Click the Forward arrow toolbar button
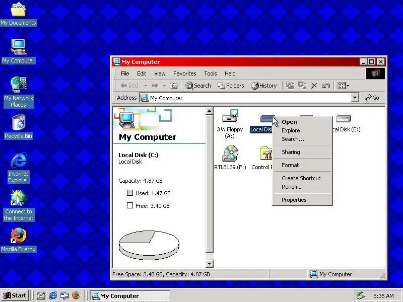Image resolution: width=403 pixels, height=302 pixels. click(x=155, y=86)
